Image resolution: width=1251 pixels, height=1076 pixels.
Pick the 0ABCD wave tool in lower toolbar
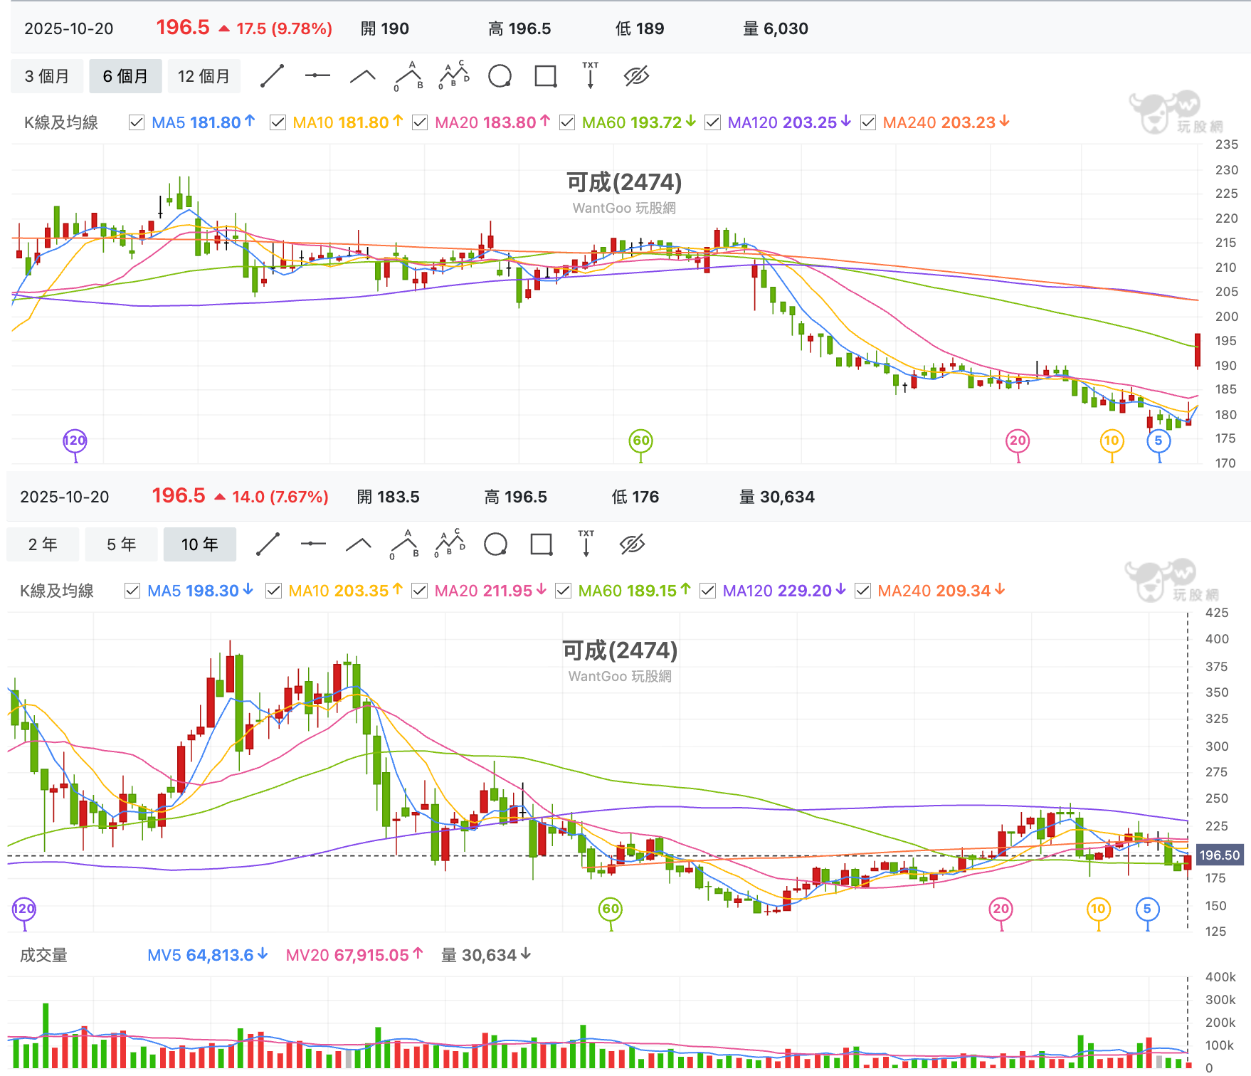click(x=450, y=544)
